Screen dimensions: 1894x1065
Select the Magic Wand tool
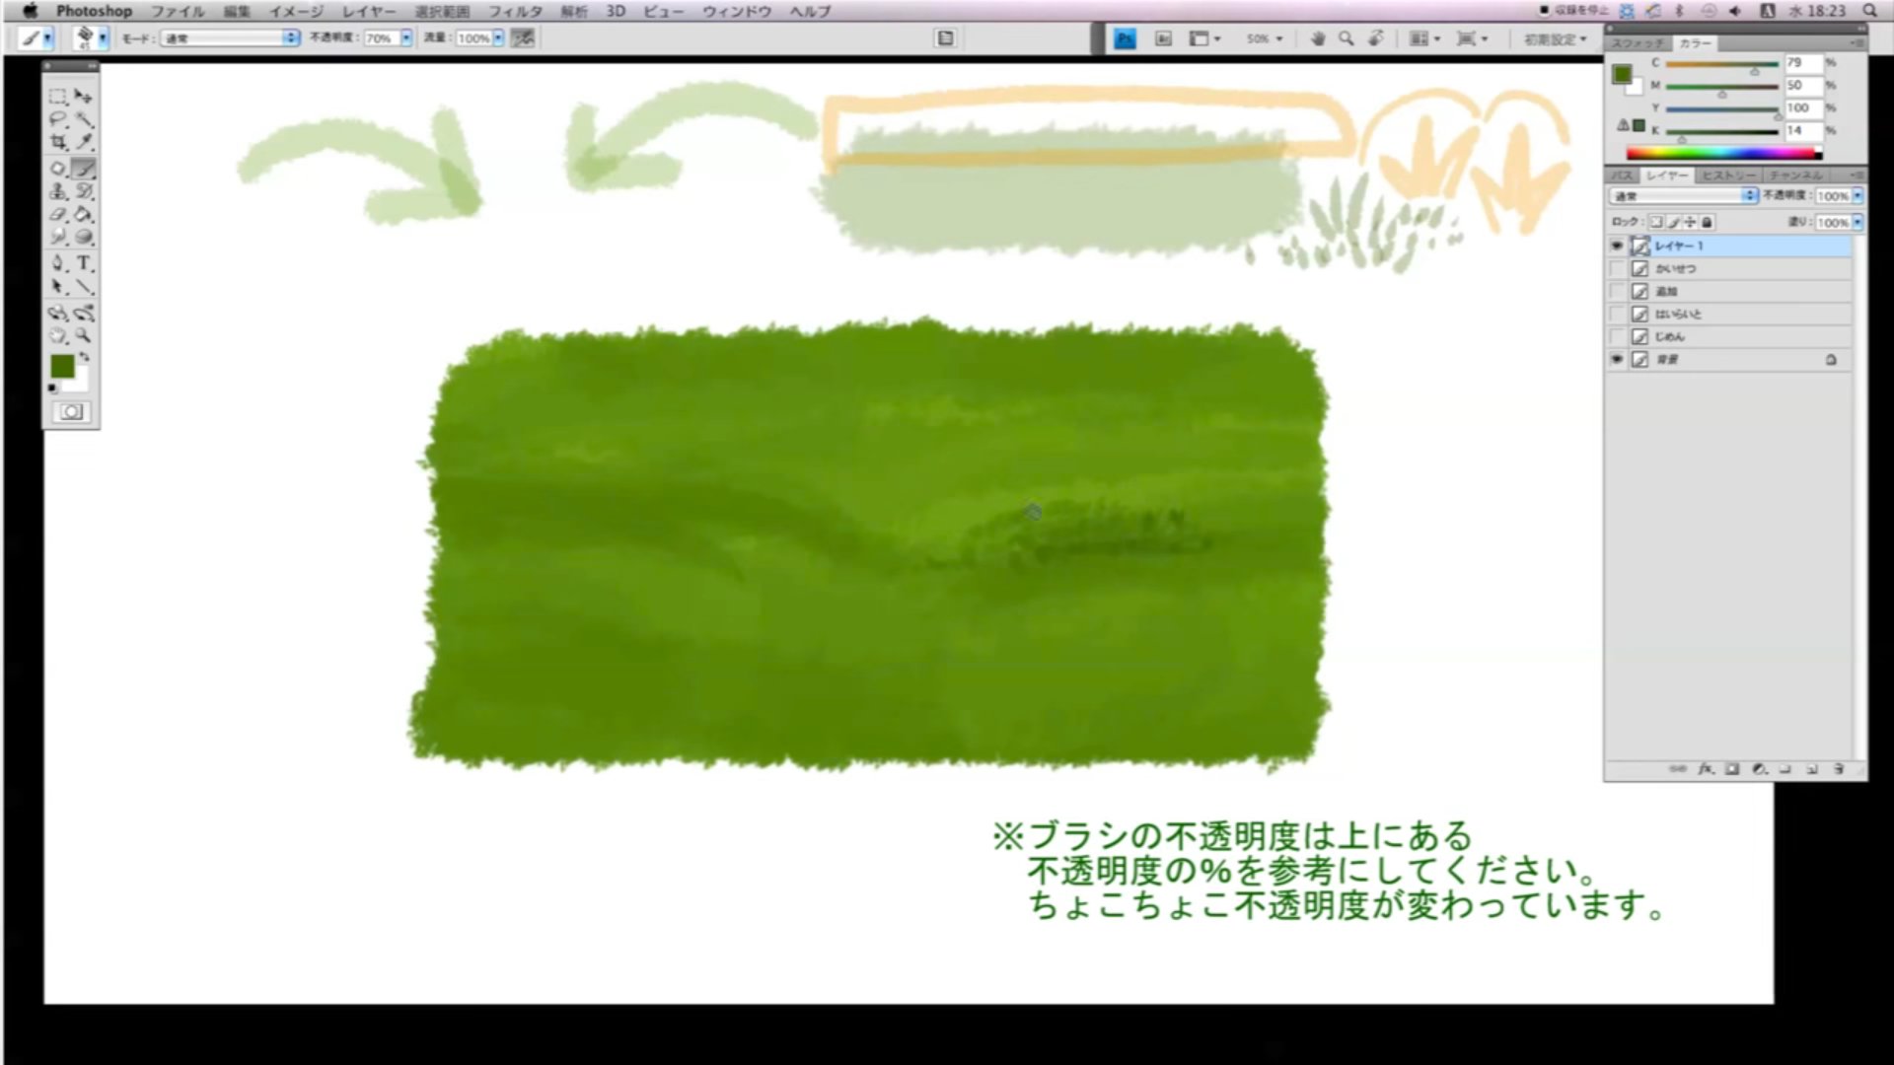pos(84,119)
